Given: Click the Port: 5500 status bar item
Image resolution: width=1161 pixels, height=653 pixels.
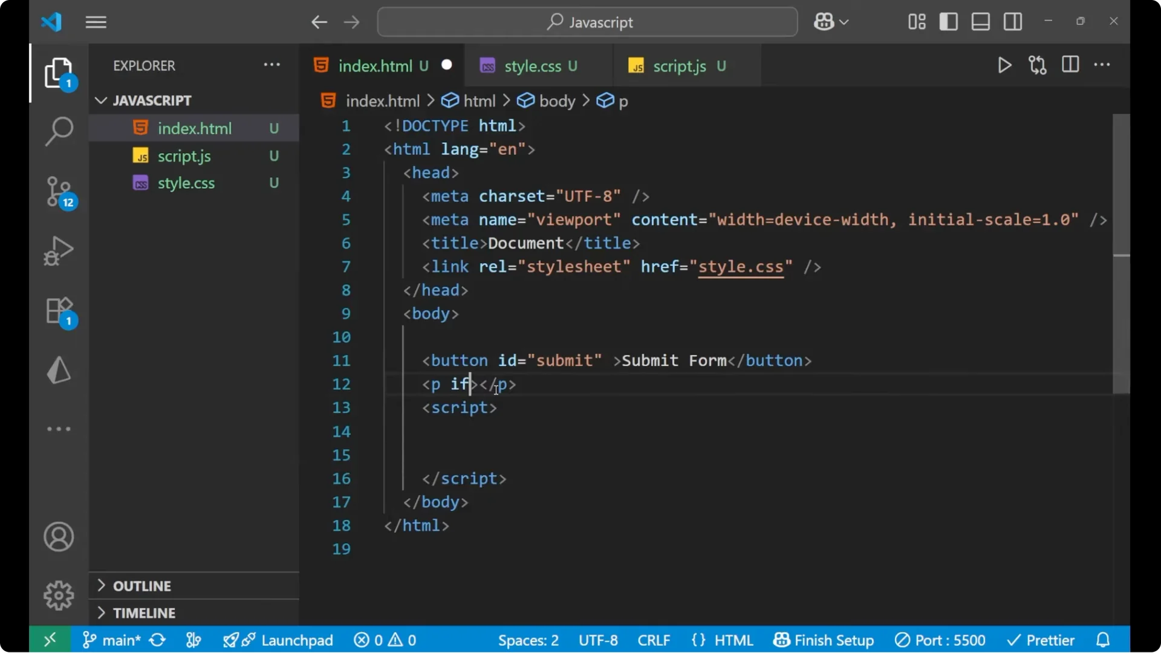Looking at the screenshot, I should [940, 640].
